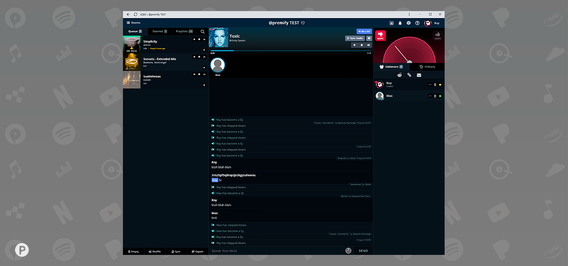
Task: Switch to the Listeners tab
Action: (391, 66)
